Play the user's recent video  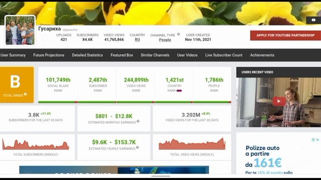[x=279, y=101]
